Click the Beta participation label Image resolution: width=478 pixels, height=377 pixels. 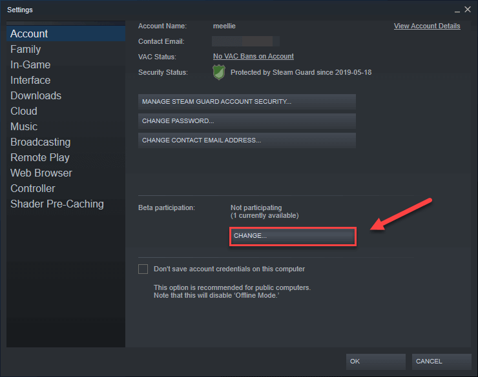(x=167, y=208)
